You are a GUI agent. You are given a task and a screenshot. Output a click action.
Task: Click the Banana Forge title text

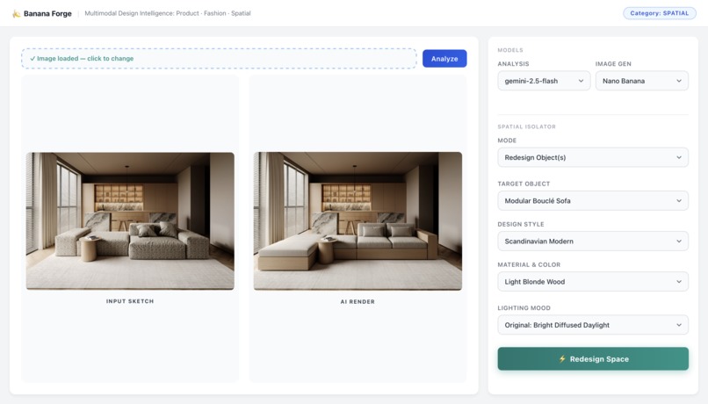[x=47, y=13]
